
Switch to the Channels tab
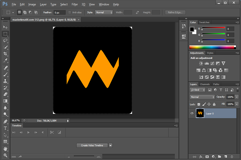click(x=205, y=84)
